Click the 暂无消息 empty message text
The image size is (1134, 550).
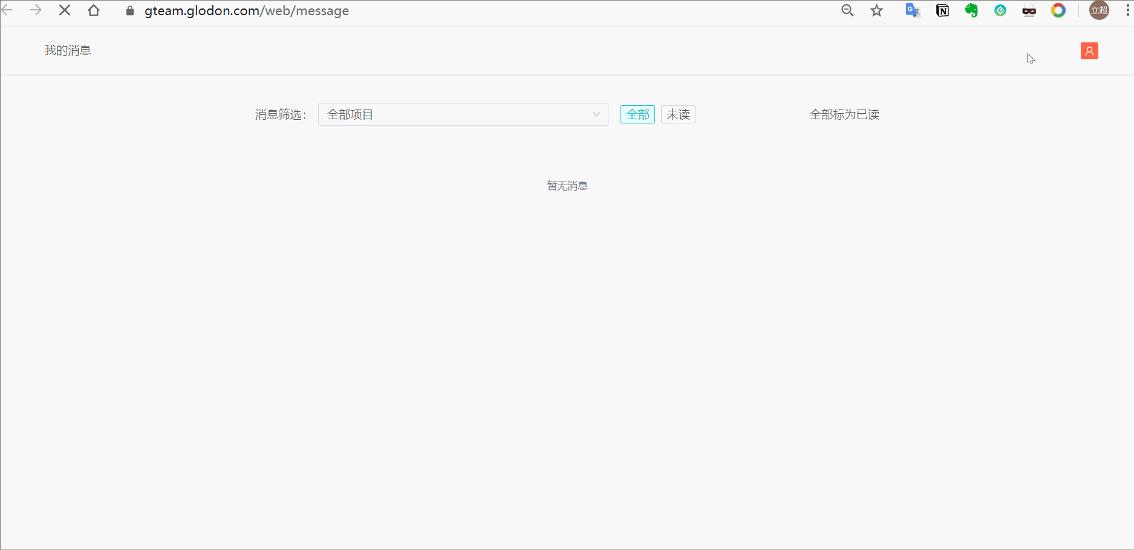(x=567, y=186)
